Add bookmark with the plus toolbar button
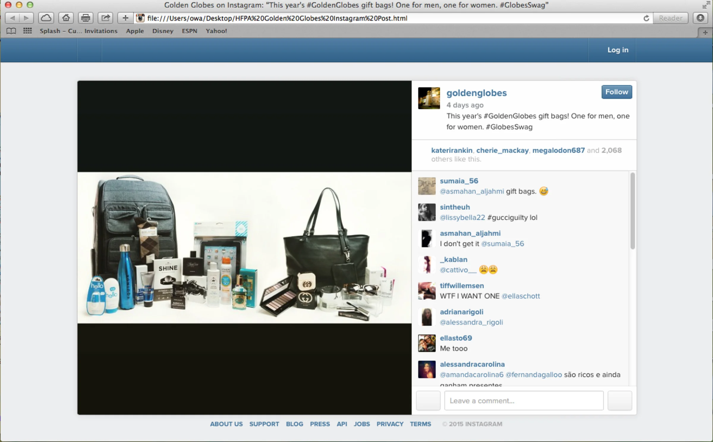This screenshot has height=442, width=713. pyautogui.click(x=125, y=18)
